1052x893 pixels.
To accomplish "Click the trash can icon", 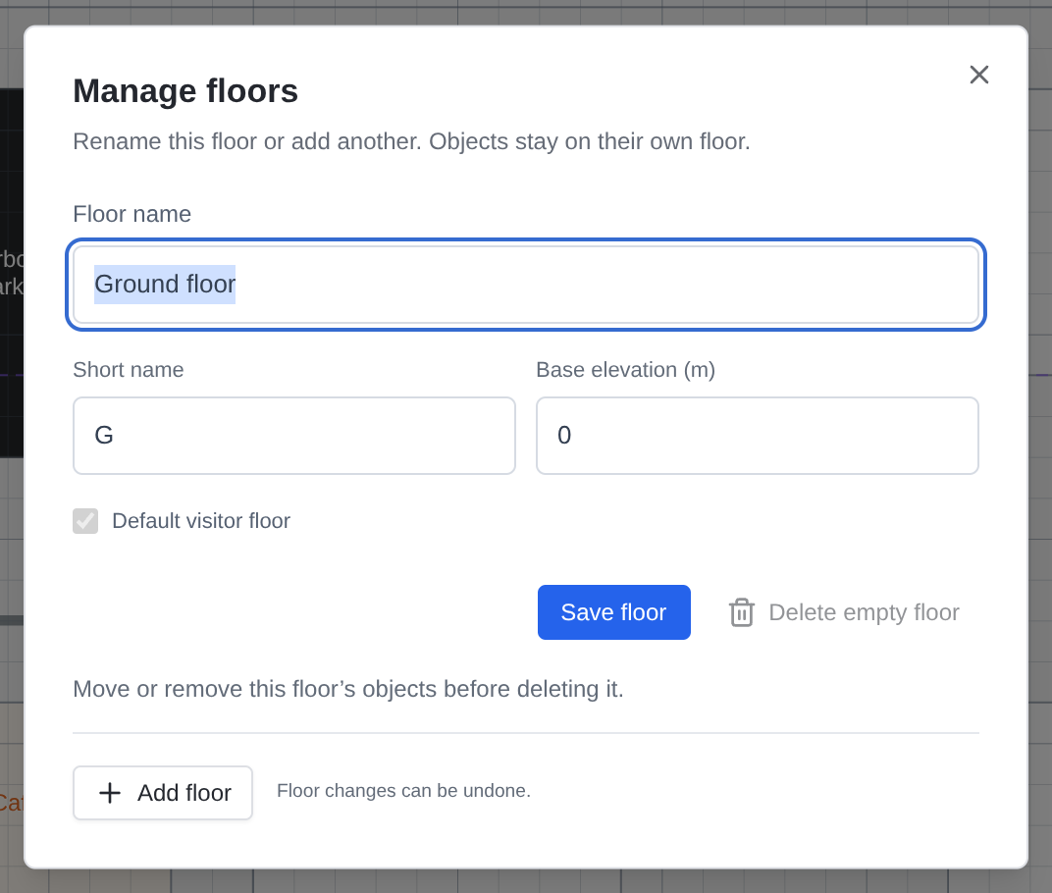I will click(741, 612).
